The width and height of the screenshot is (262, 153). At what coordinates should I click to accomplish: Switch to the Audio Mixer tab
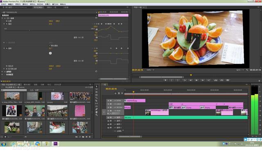click(52, 7)
